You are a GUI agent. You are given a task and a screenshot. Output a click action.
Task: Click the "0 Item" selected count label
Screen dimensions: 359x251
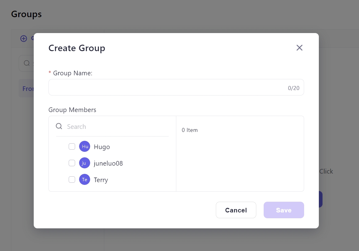coord(190,130)
